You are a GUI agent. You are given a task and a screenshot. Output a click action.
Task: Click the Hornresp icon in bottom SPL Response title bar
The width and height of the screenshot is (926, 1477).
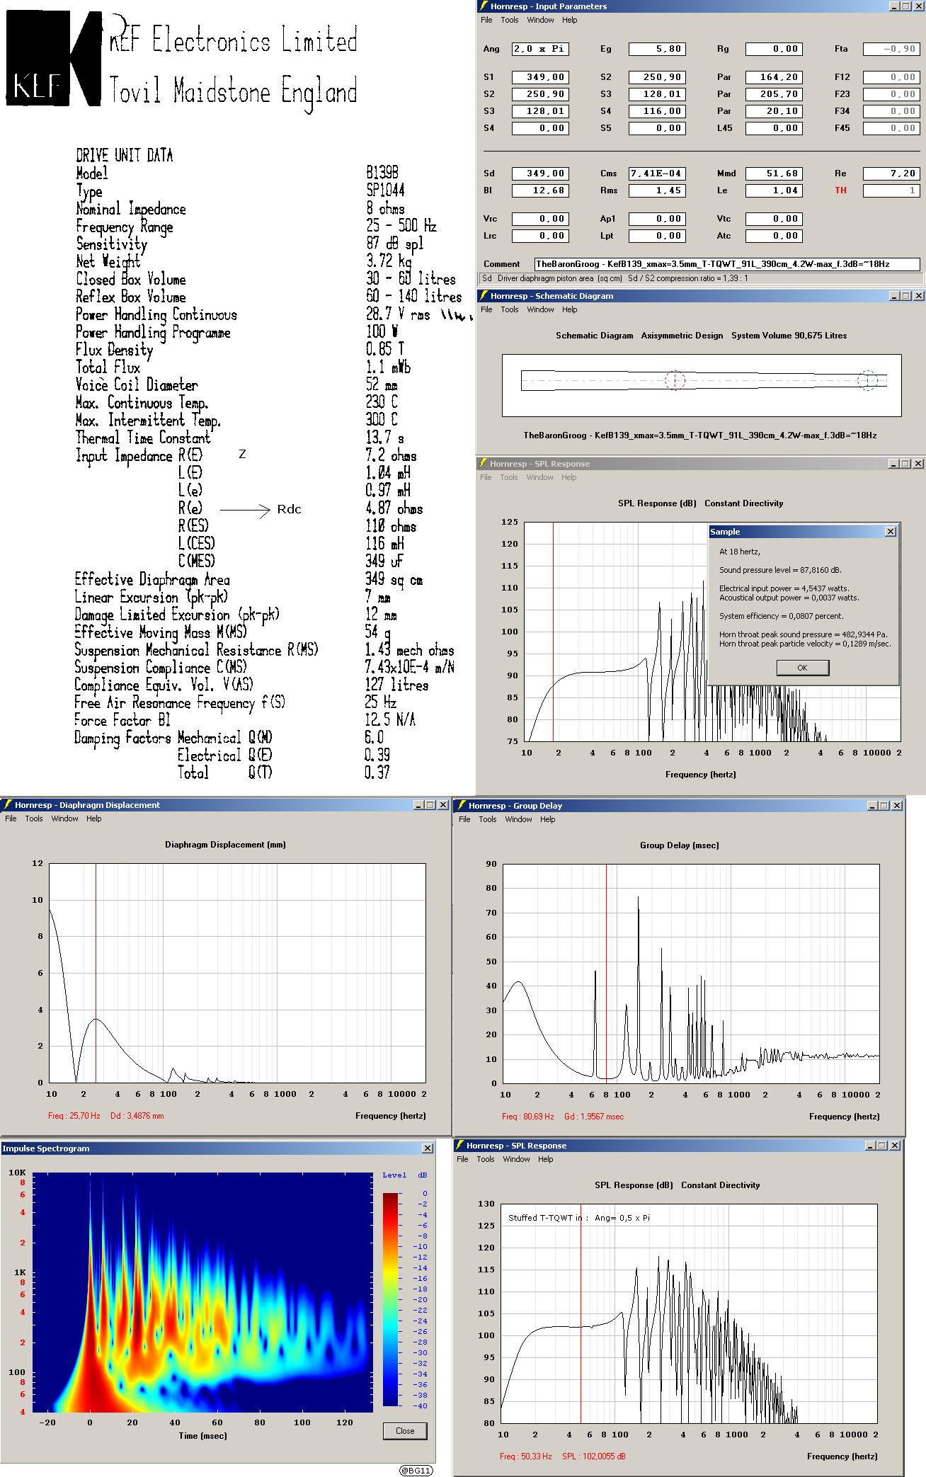(460, 1146)
